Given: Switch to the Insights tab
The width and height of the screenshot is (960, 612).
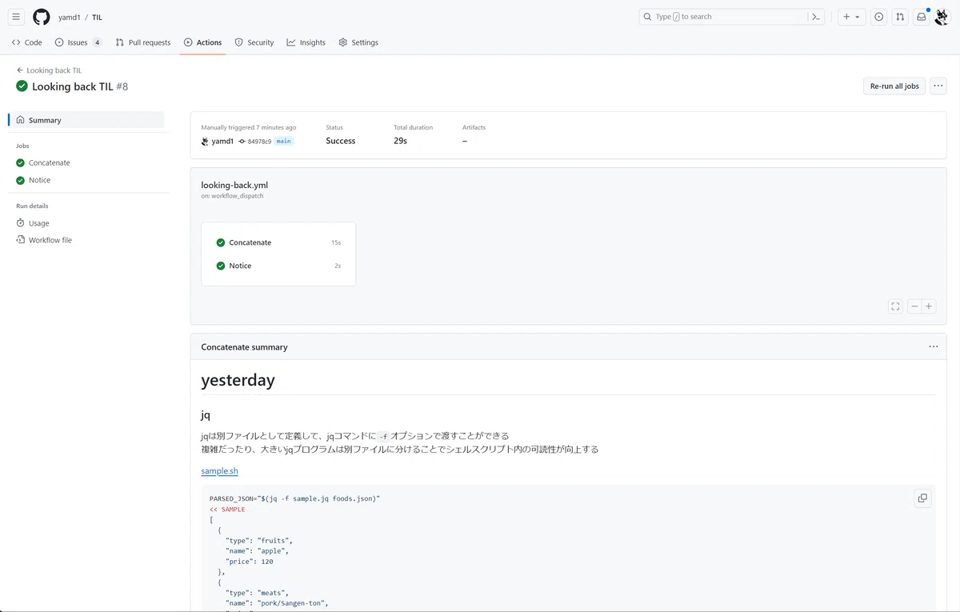Looking at the screenshot, I should (x=306, y=42).
